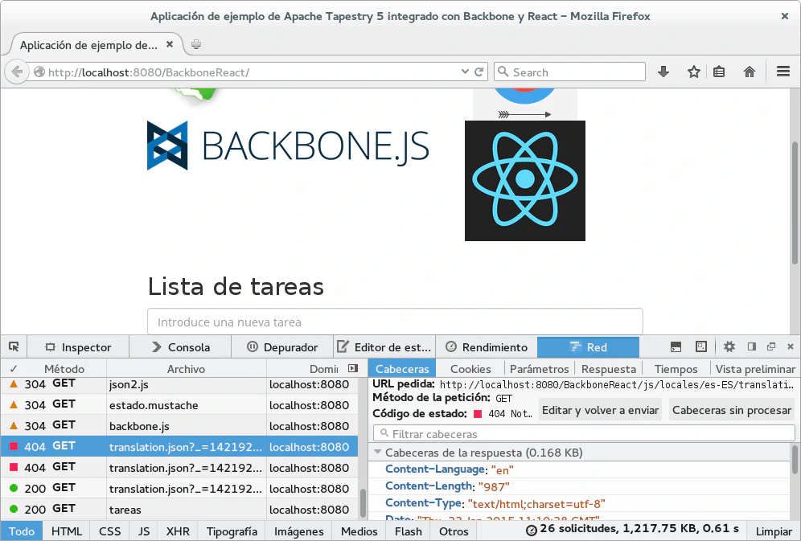Open the devtools settings gear
Image resolution: width=801 pixels, height=541 pixels.
729,347
